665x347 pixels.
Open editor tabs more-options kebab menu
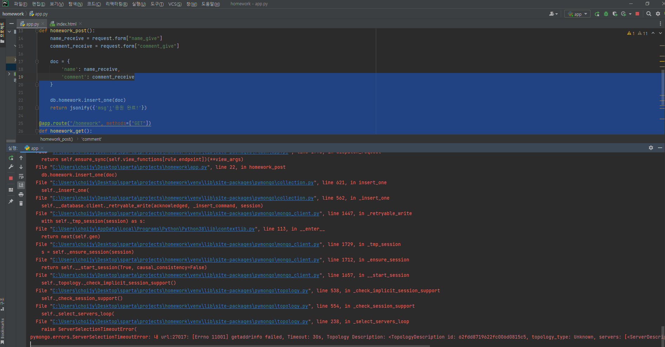[660, 24]
